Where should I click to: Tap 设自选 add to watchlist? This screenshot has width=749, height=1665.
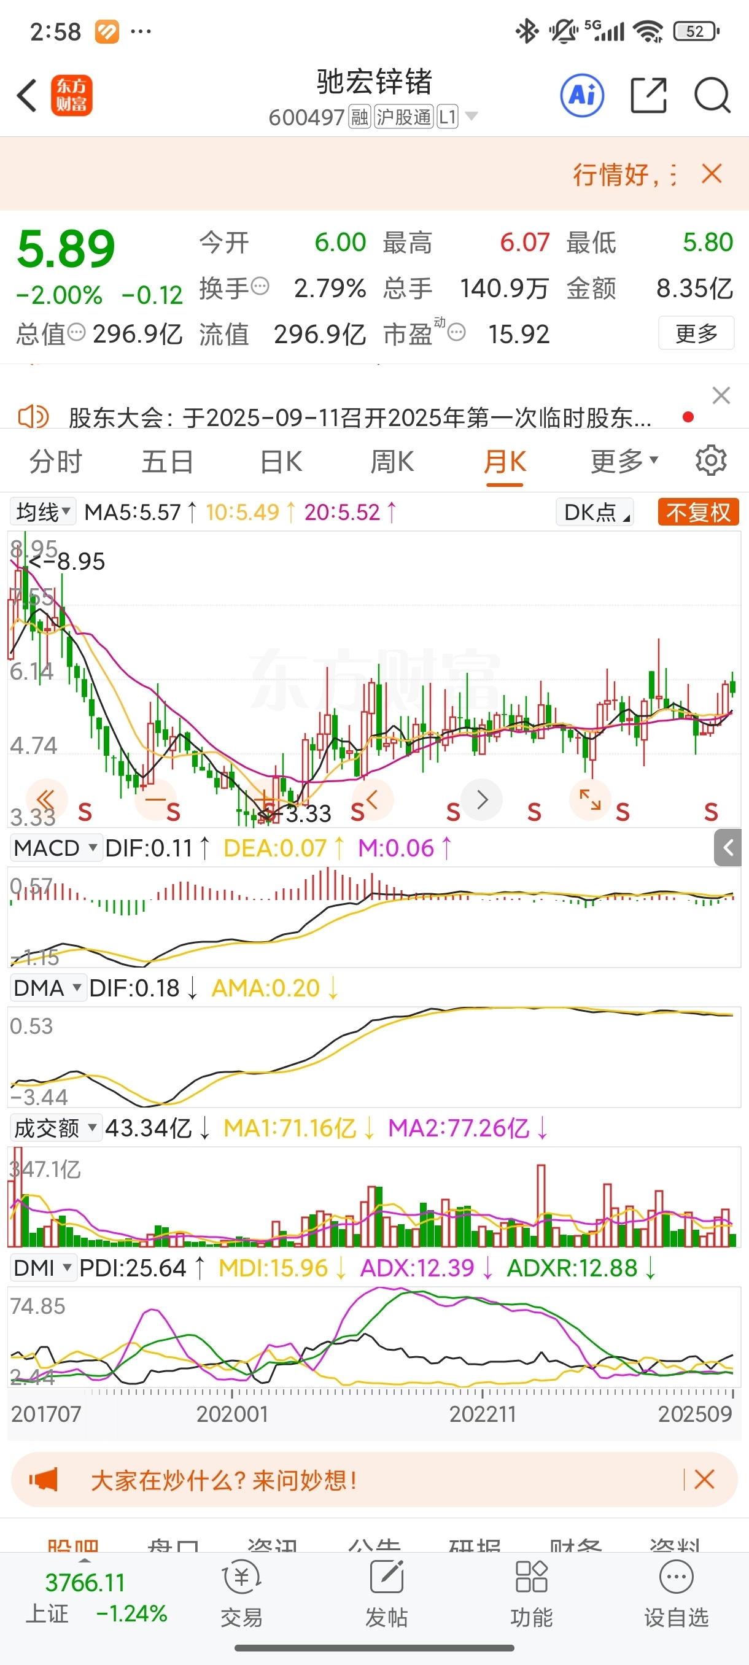676,1593
